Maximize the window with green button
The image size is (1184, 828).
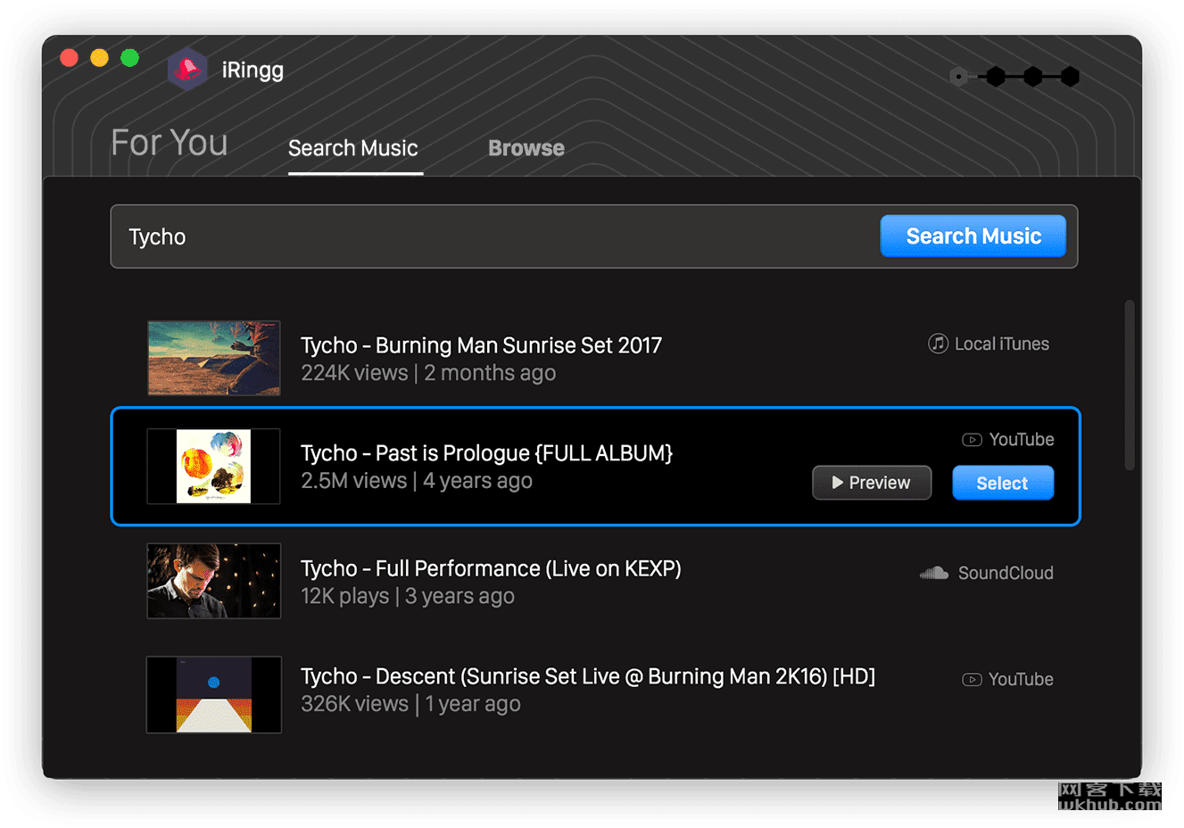(129, 58)
